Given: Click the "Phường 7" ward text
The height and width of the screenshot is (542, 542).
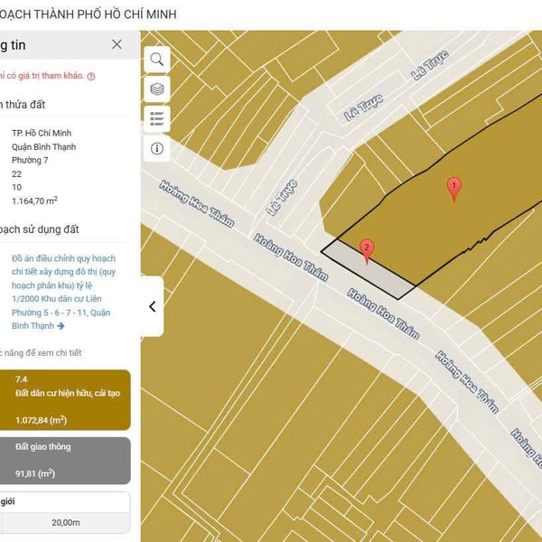Looking at the screenshot, I should point(30,161).
